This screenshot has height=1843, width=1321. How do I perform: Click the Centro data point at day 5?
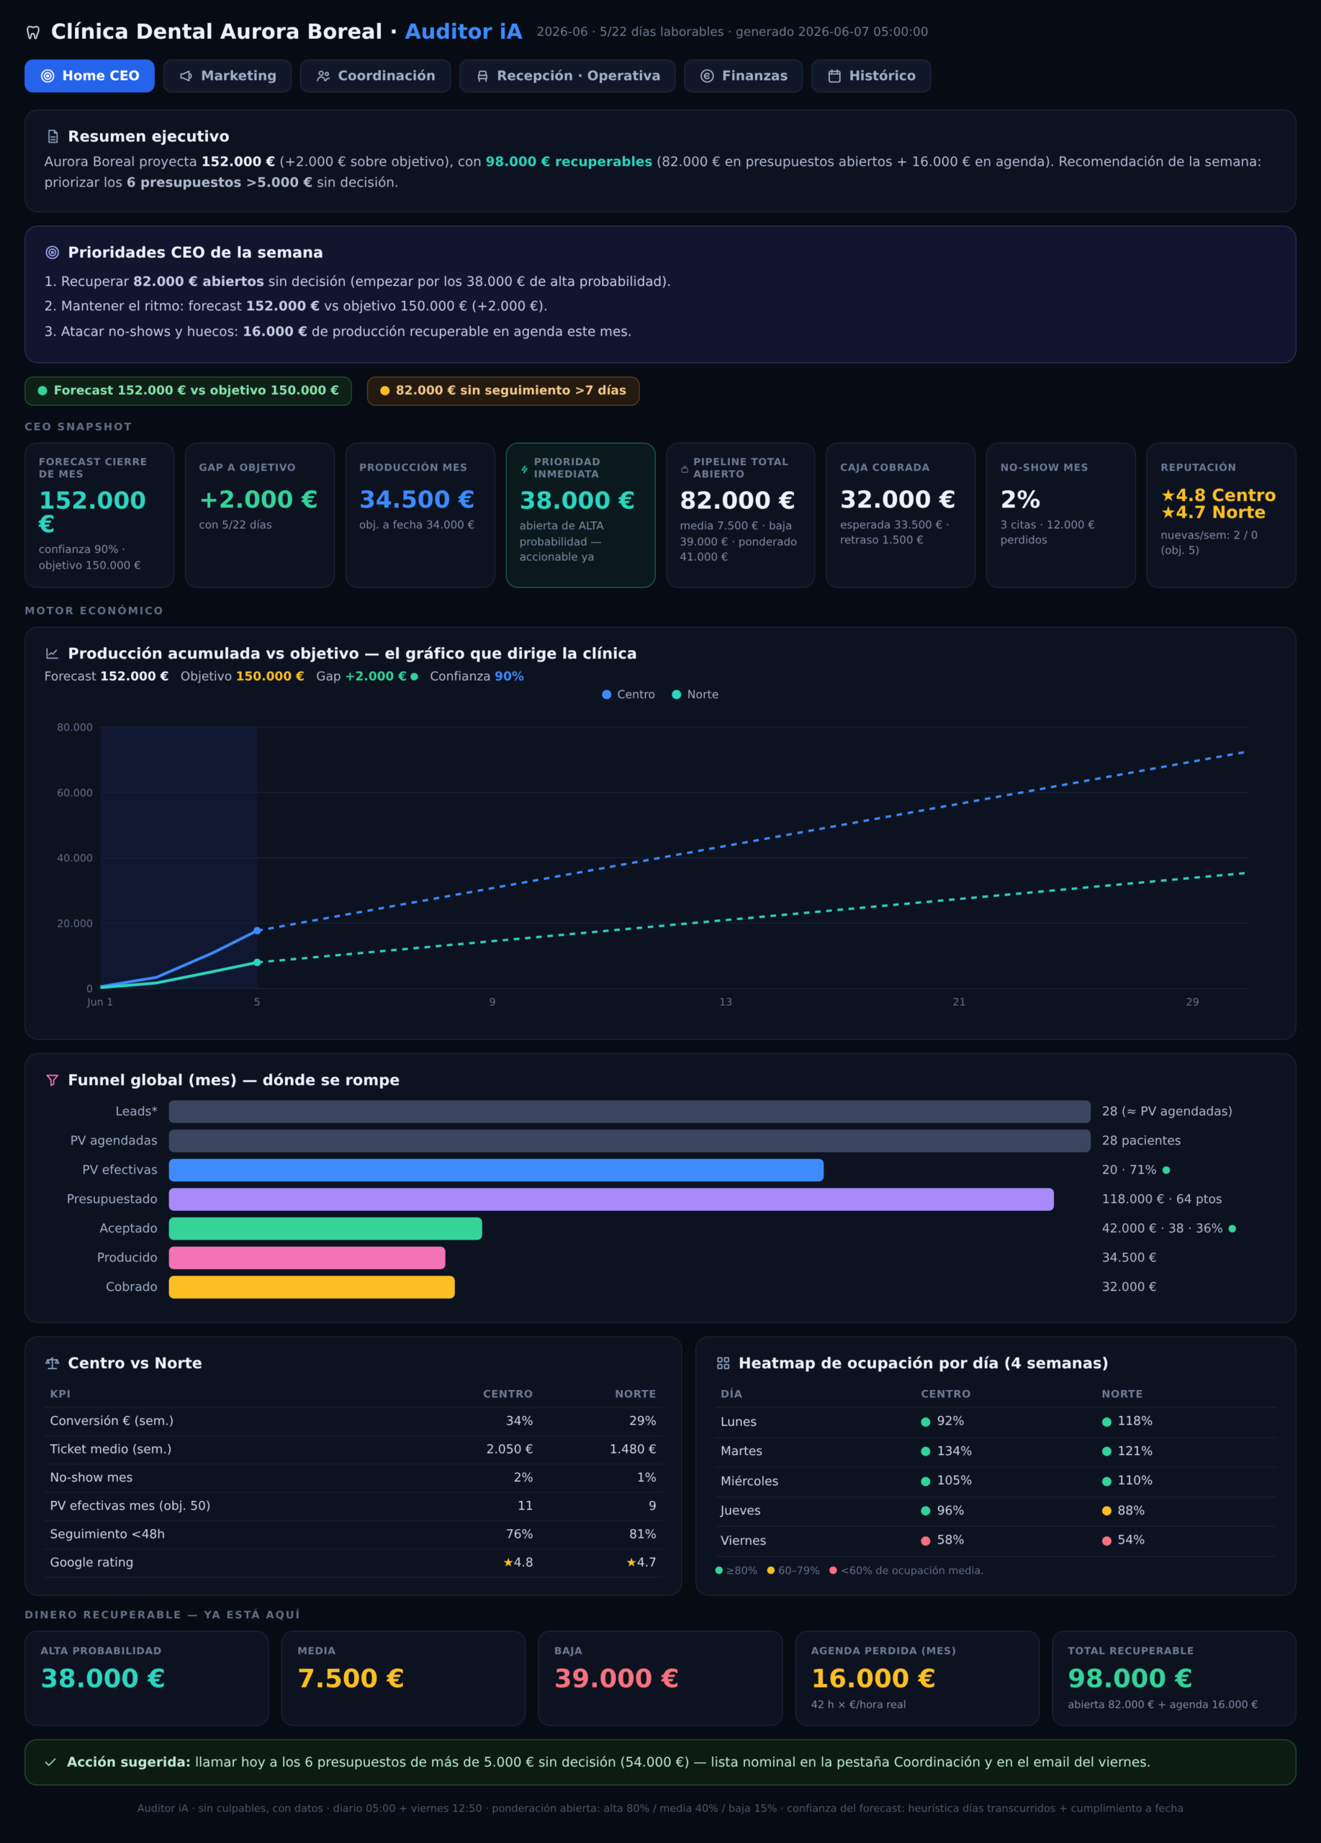point(257,930)
